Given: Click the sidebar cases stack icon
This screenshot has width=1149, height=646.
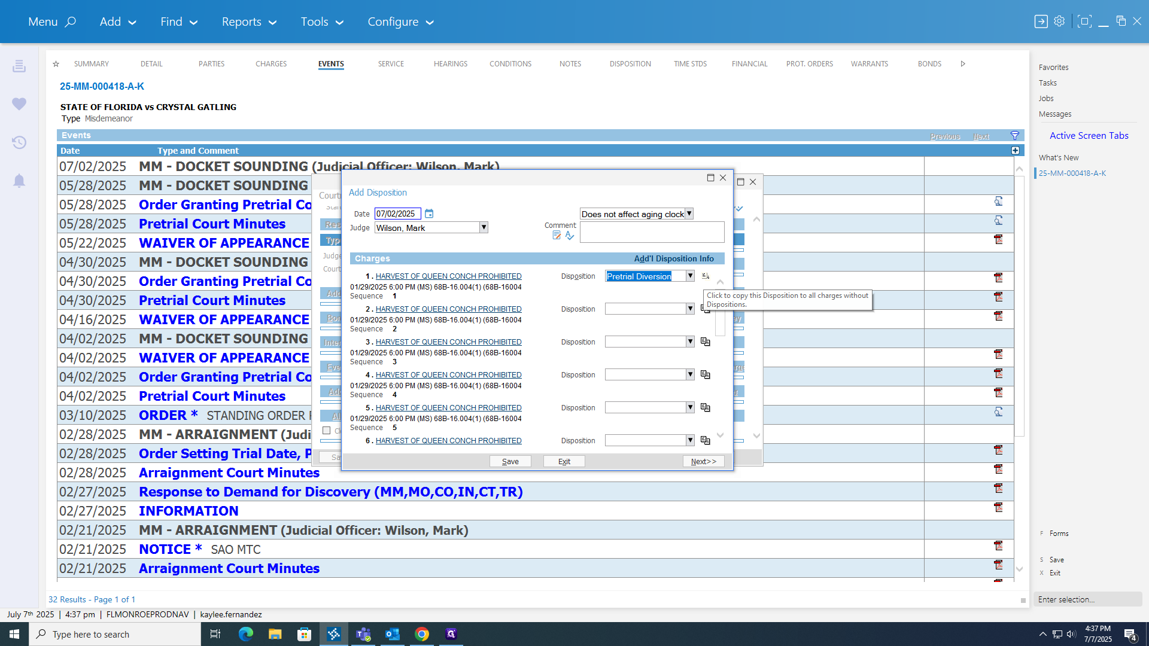Looking at the screenshot, I should coord(19,66).
